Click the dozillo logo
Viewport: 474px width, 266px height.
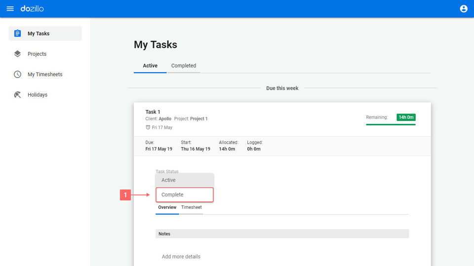(x=32, y=9)
